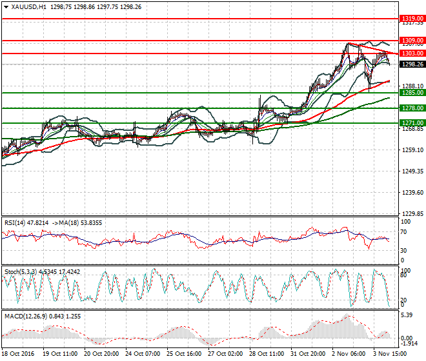Click the 1229.85 price axis value

(x=412, y=213)
